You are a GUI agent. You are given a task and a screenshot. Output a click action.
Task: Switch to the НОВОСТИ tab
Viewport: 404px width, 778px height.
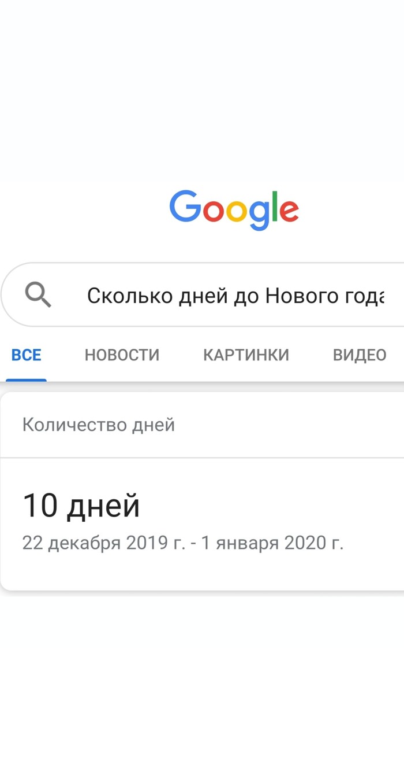122,355
